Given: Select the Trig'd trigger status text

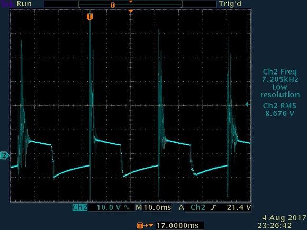Looking at the screenshot, I should click(230, 4).
